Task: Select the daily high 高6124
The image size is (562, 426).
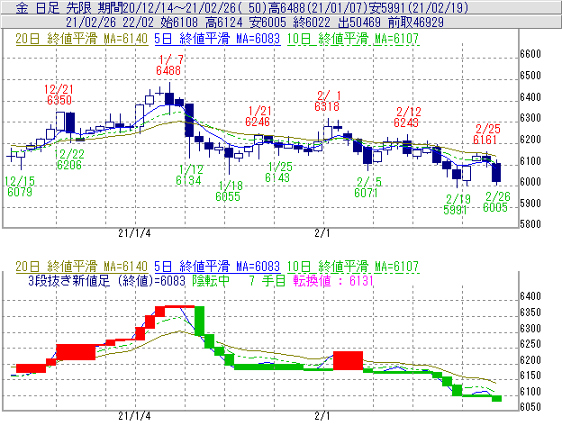Action: (x=224, y=23)
